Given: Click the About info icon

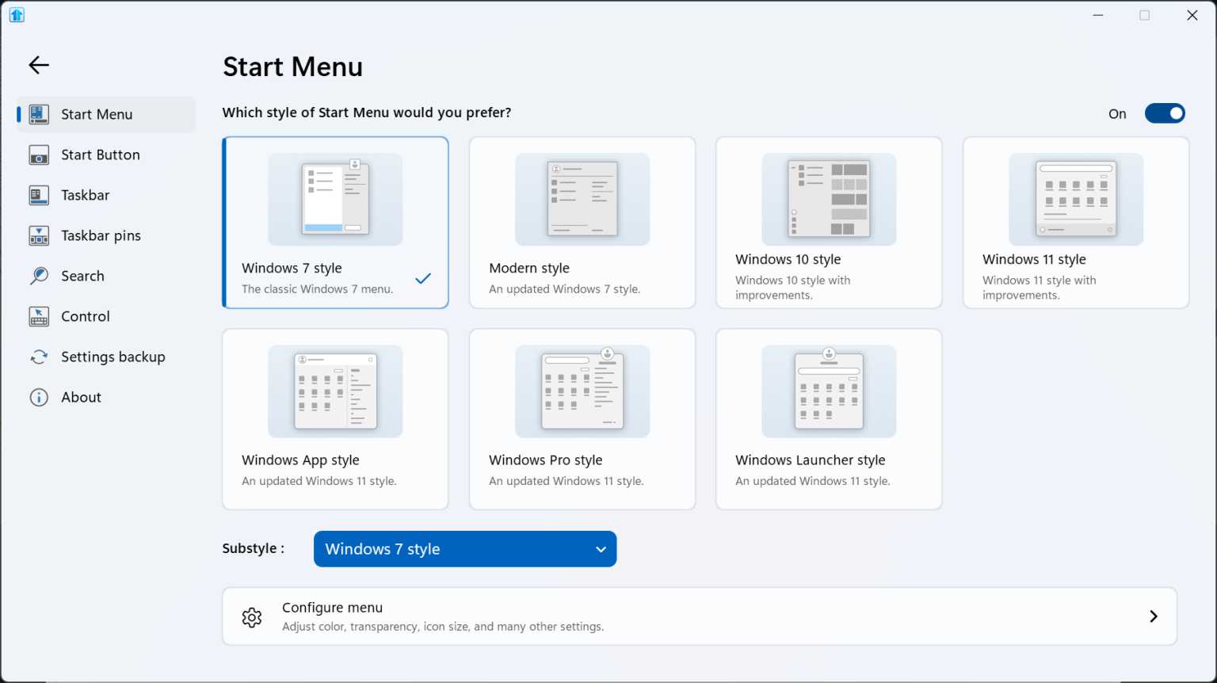Looking at the screenshot, I should coord(38,397).
